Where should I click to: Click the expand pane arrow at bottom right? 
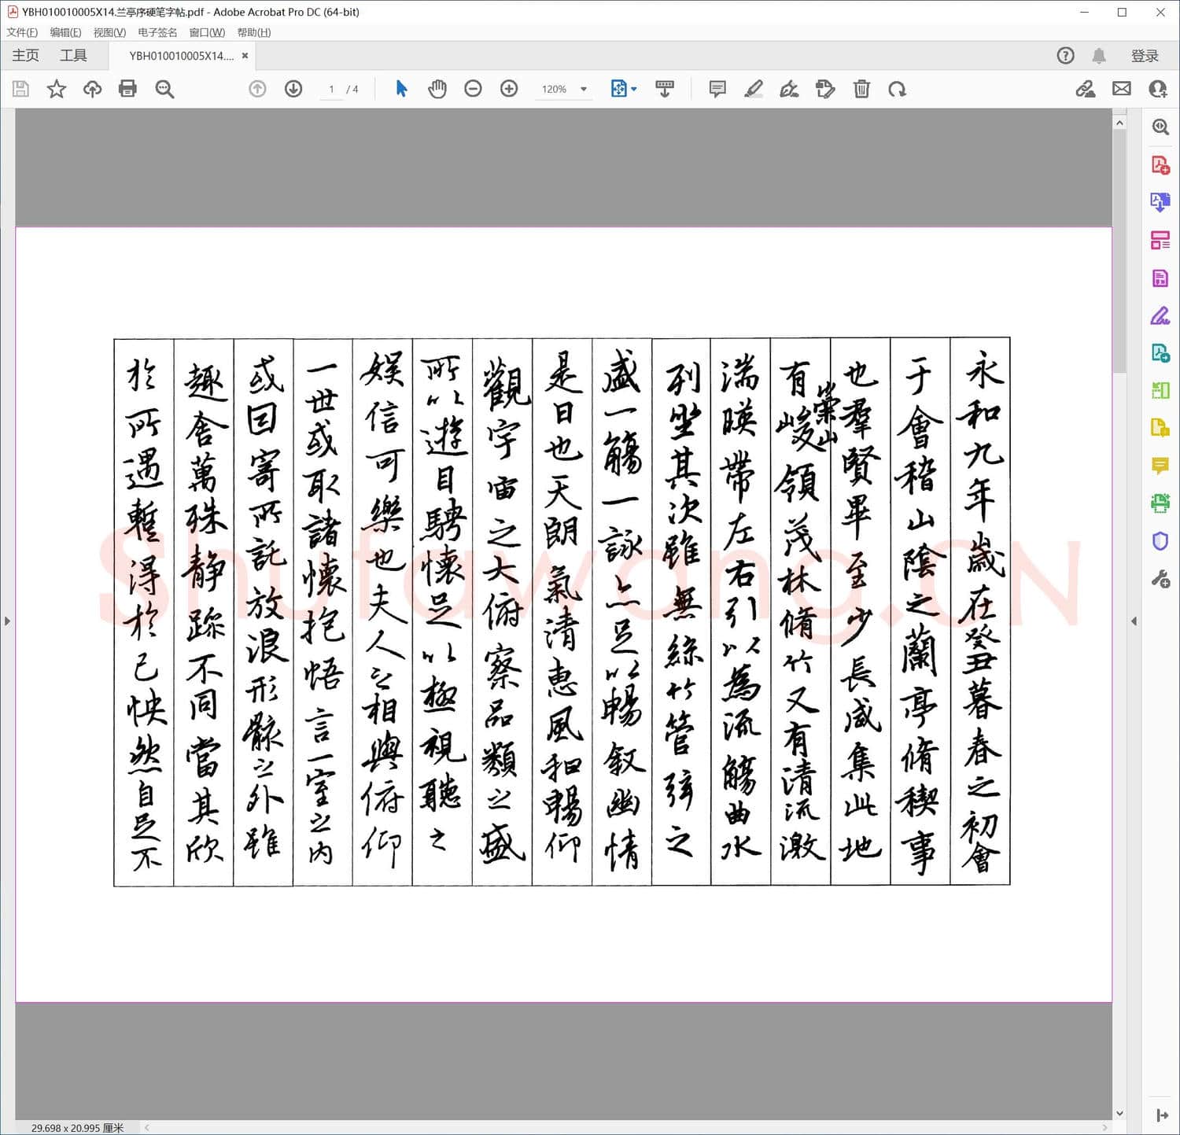(x=1162, y=1115)
